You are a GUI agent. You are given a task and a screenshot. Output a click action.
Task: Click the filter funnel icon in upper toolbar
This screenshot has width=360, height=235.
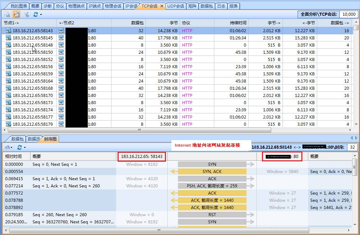[26, 14]
